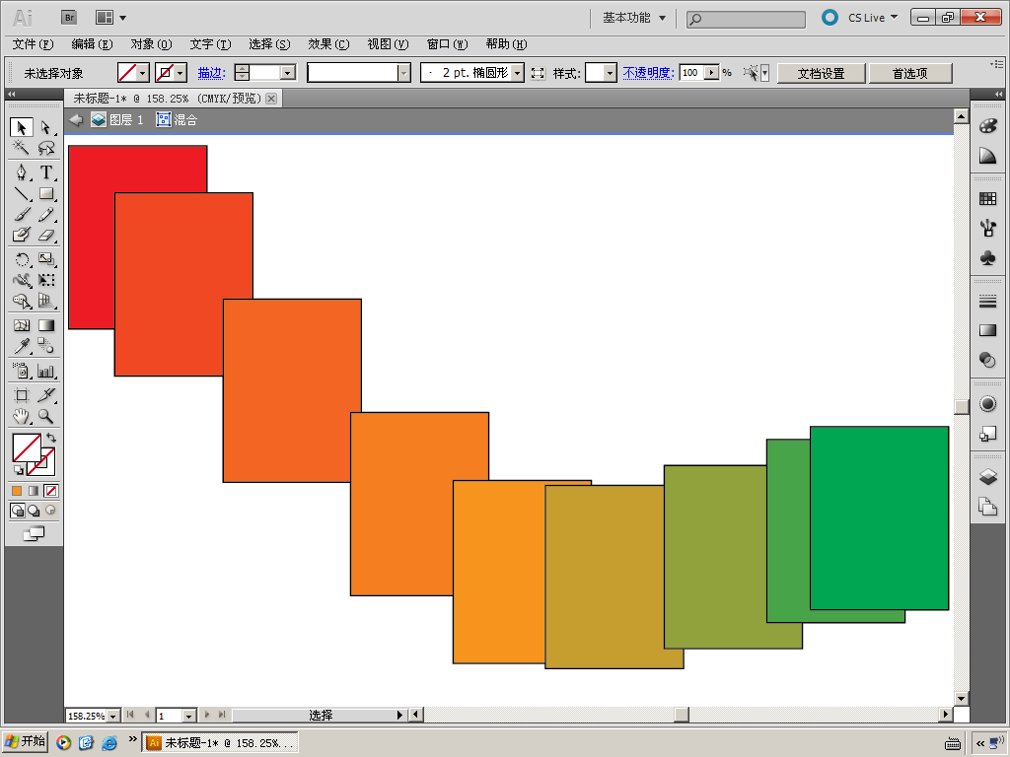The height and width of the screenshot is (757, 1010).
Task: Select the Rotate tool
Action: 22,259
